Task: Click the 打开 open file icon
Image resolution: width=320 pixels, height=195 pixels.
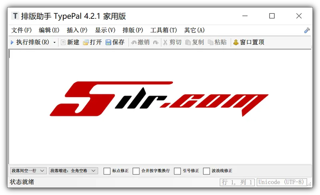Action: pos(86,42)
